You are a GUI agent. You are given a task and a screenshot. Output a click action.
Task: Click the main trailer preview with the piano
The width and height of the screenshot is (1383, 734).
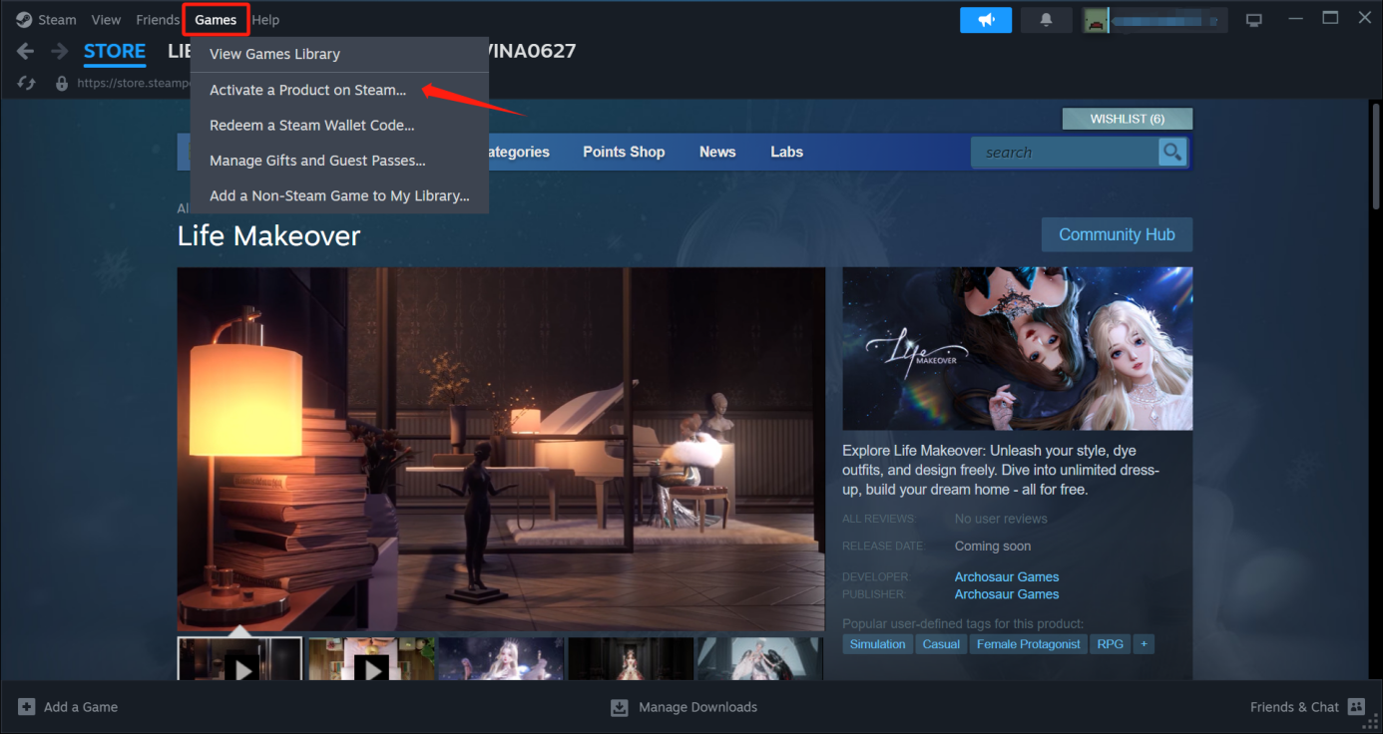[501, 449]
